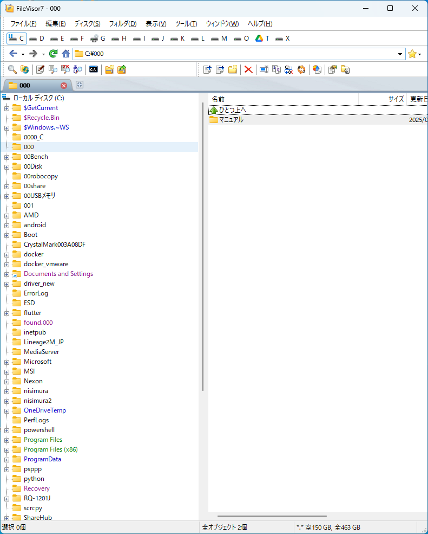Click the copy icon with plus sign

click(x=207, y=69)
